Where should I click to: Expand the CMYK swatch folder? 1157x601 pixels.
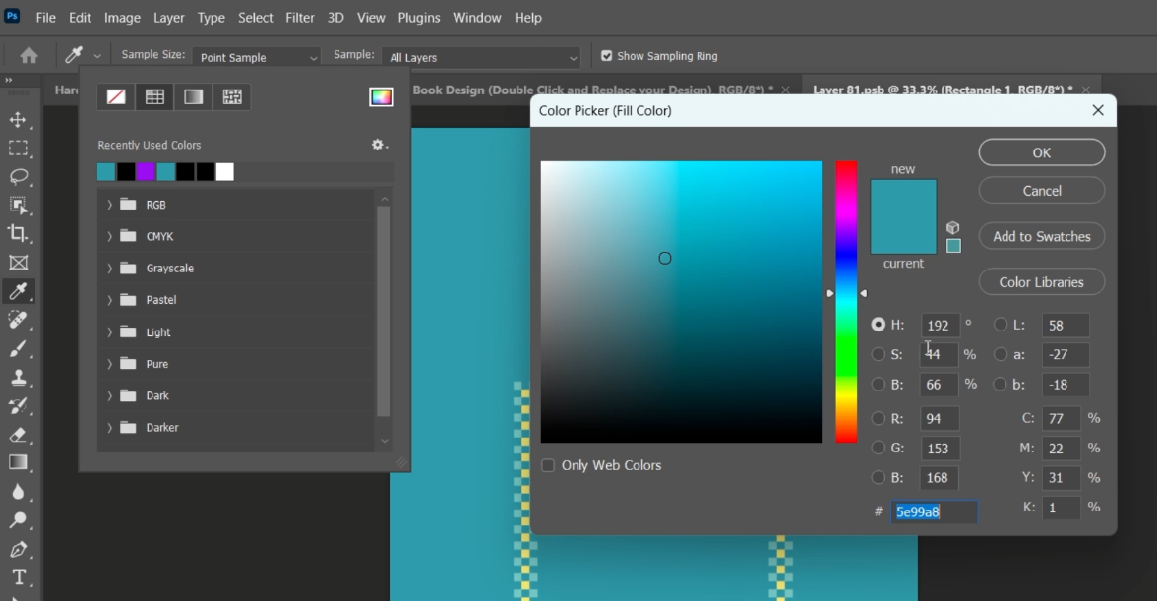(109, 236)
